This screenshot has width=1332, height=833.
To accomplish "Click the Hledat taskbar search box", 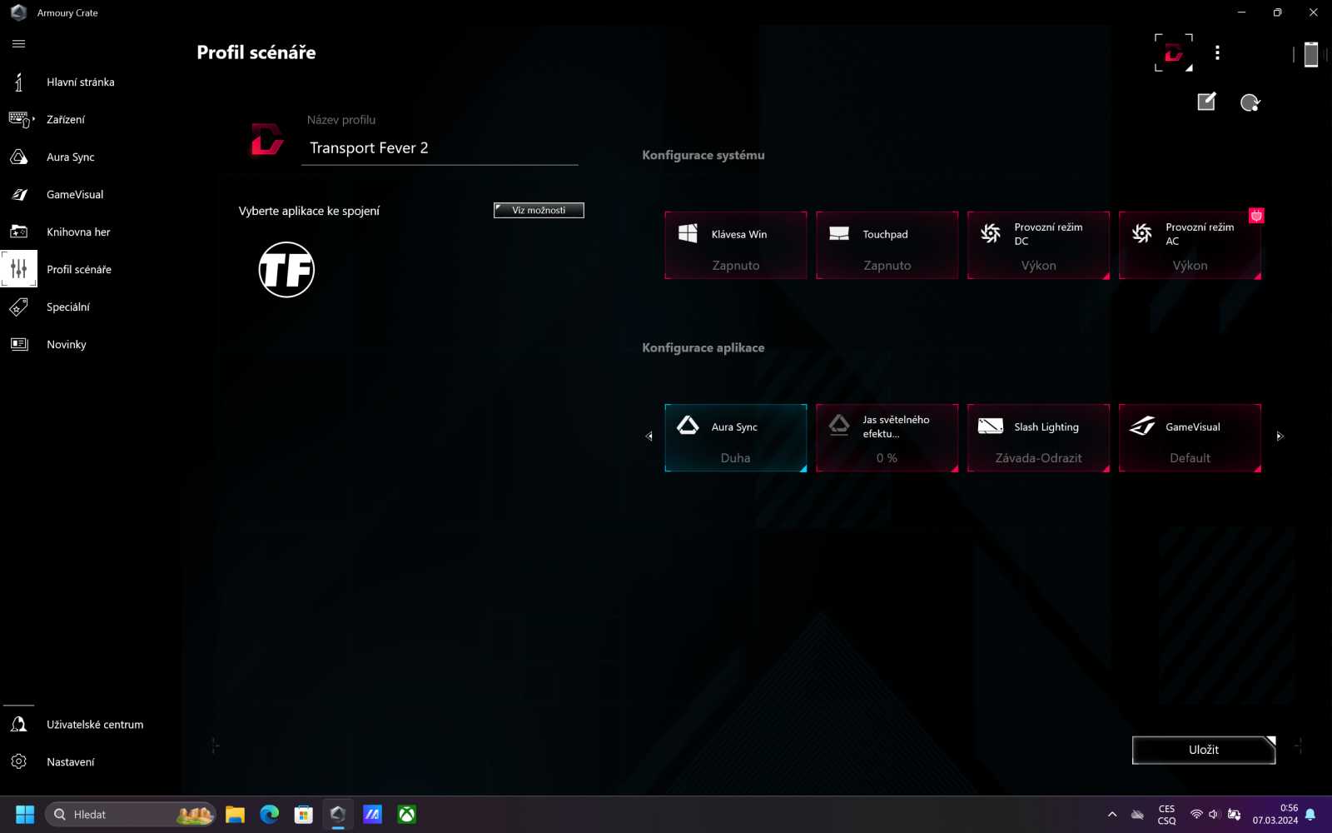I will (x=131, y=815).
